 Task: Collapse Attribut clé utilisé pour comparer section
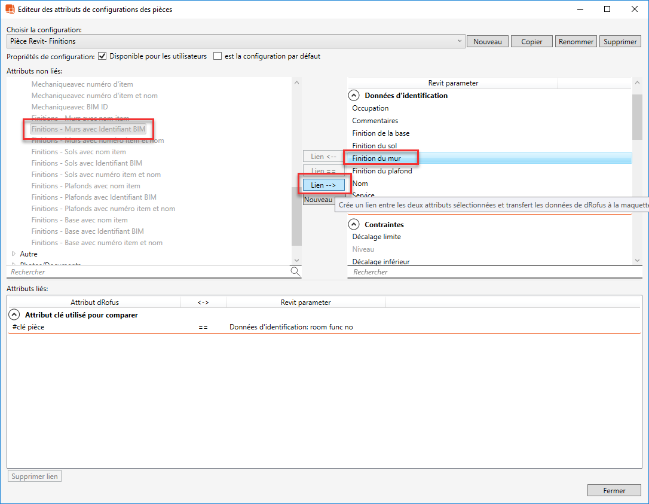[x=14, y=314]
